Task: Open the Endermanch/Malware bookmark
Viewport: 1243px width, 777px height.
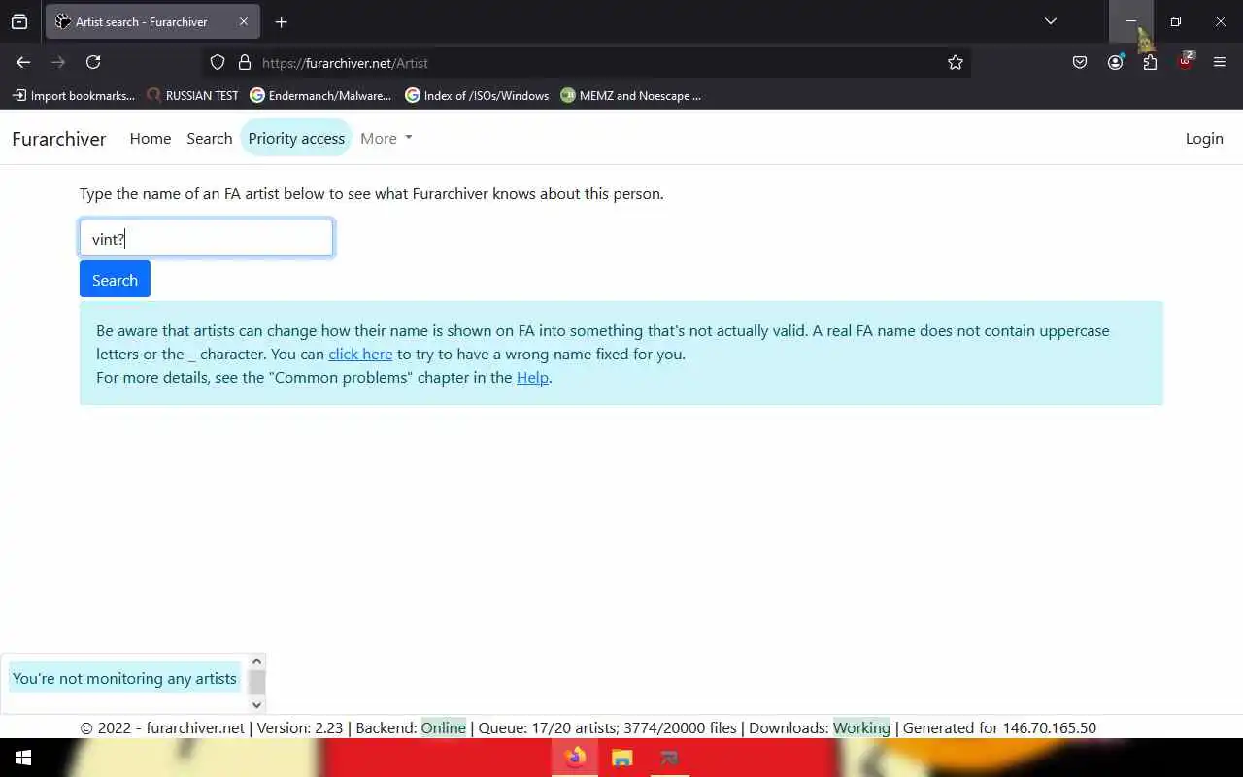Action: pyautogui.click(x=320, y=95)
